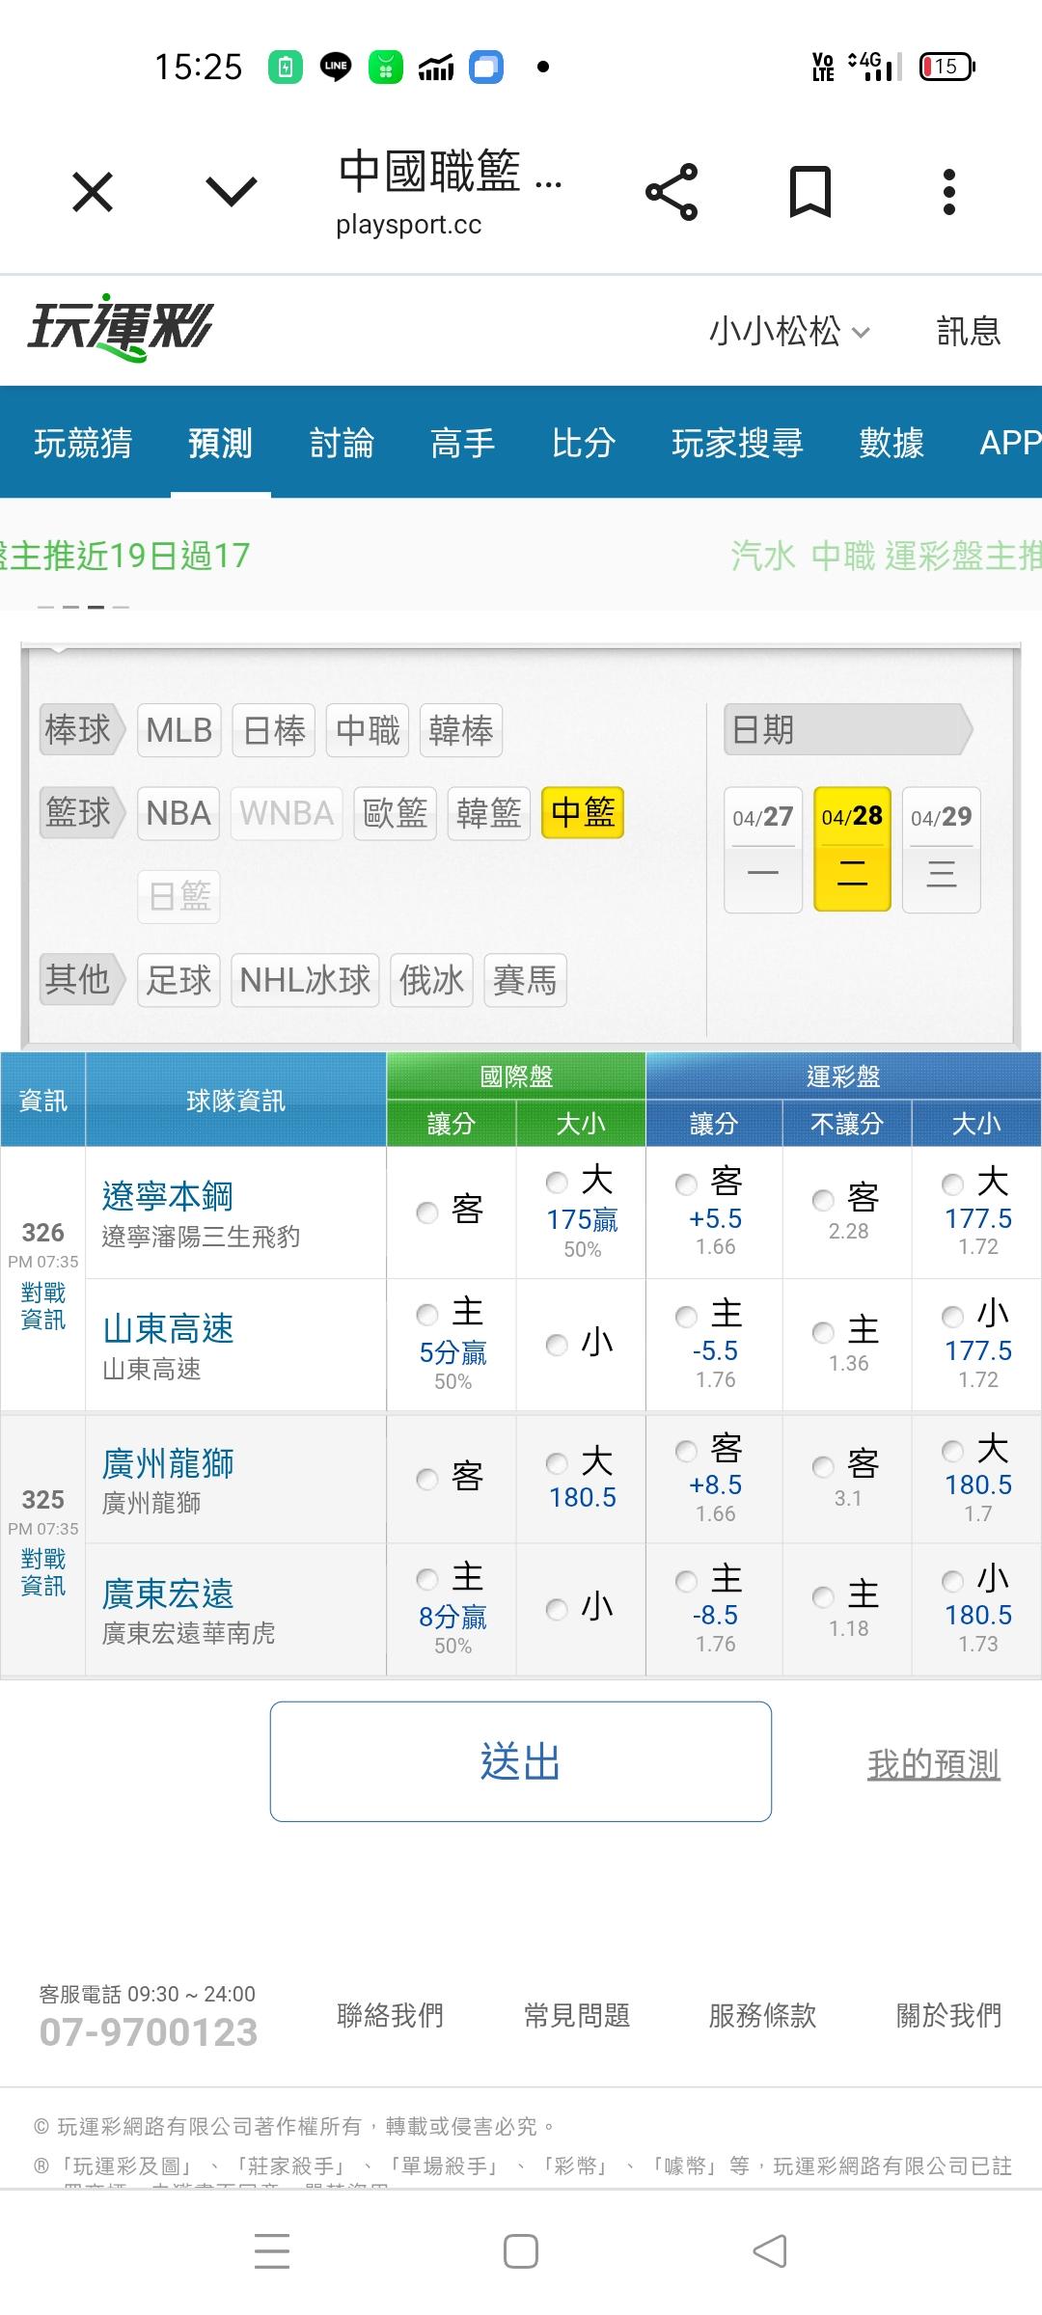The height and width of the screenshot is (2315, 1042).
Task: Tap the 玩運彩 site logo
Action: 120,329
